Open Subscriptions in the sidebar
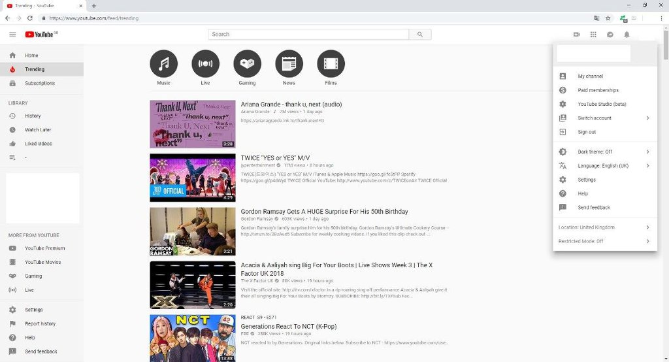This screenshot has height=362, width=669. (42, 83)
